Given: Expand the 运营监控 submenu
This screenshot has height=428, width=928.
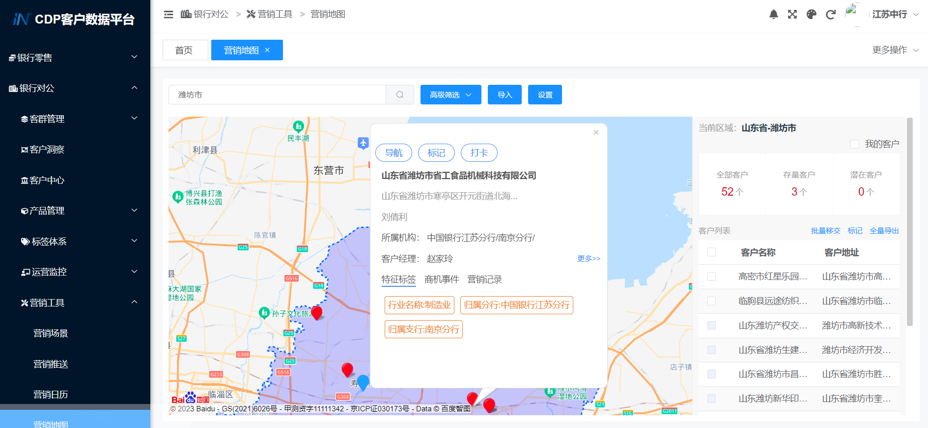Looking at the screenshot, I should [75, 272].
